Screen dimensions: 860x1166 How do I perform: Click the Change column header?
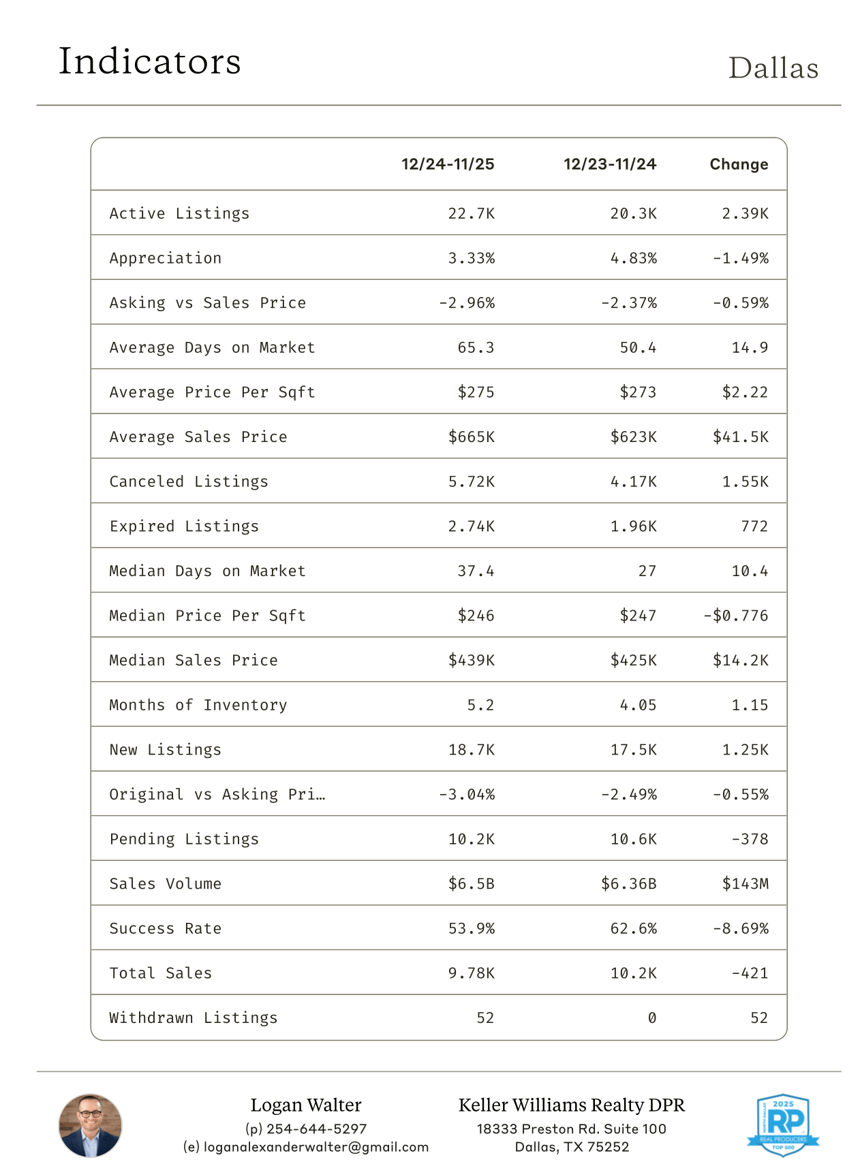tap(739, 164)
